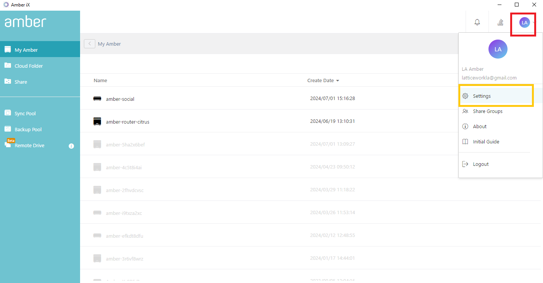Click the Amber iX title bar app icon
This screenshot has height=283, width=543.
click(6, 5)
